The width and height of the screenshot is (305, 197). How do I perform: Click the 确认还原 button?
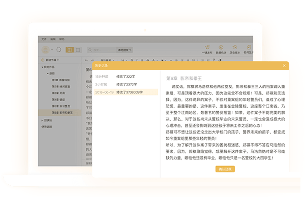pyautogui.click(x=225, y=169)
